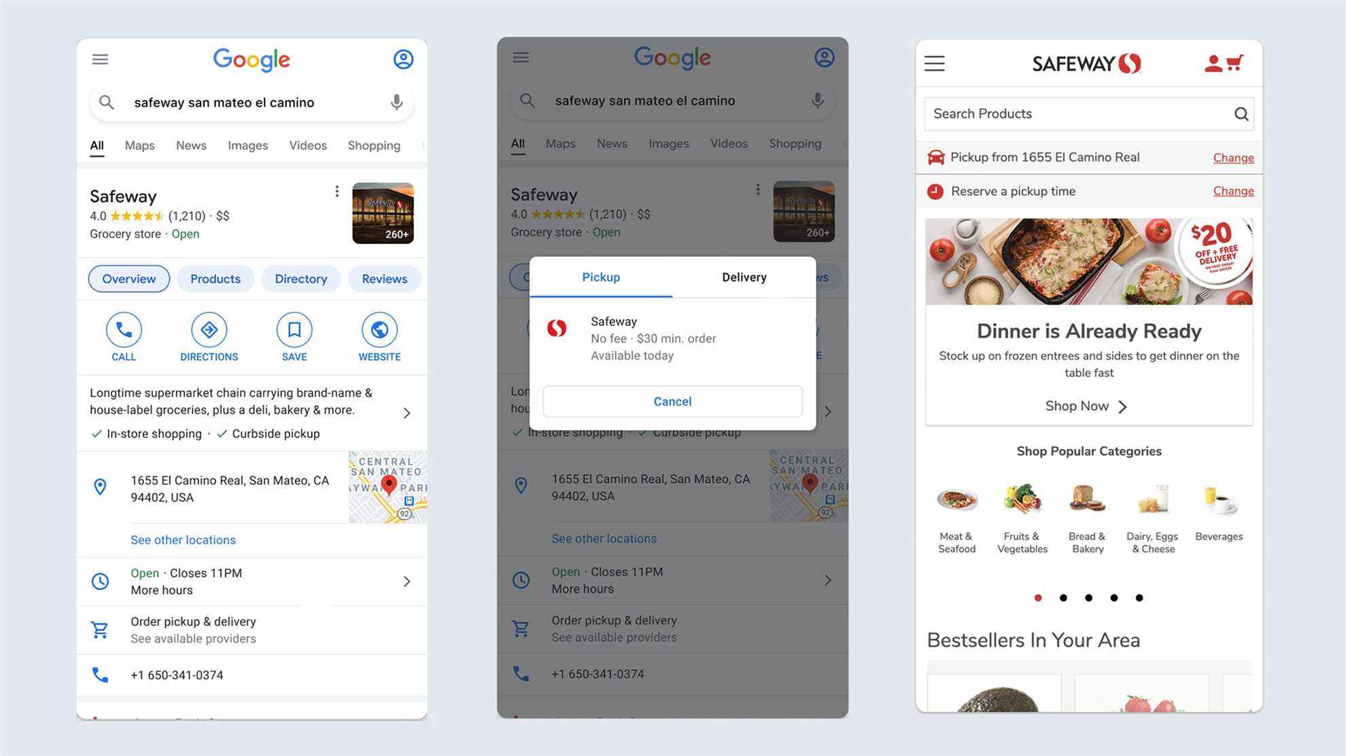Click the shopping cart icon in Safeway app
The height and width of the screenshot is (756, 1346).
point(1236,62)
